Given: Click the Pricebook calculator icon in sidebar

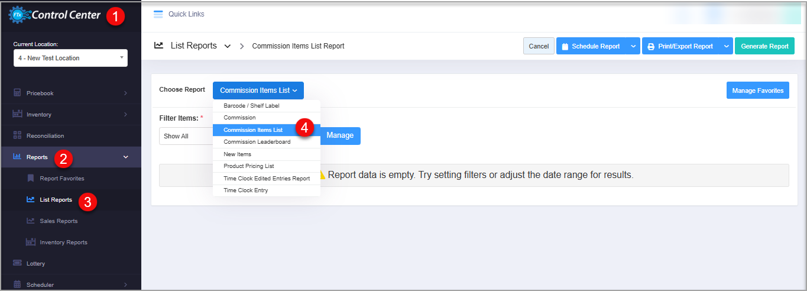Looking at the screenshot, I should [17, 93].
